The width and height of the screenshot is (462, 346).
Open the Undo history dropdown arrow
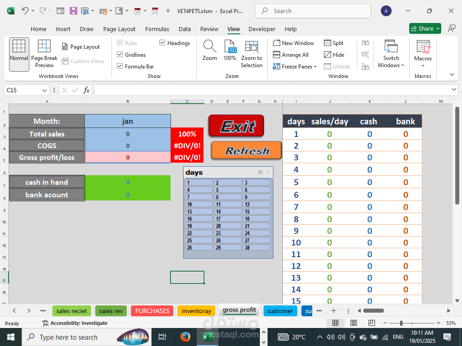click(32, 11)
